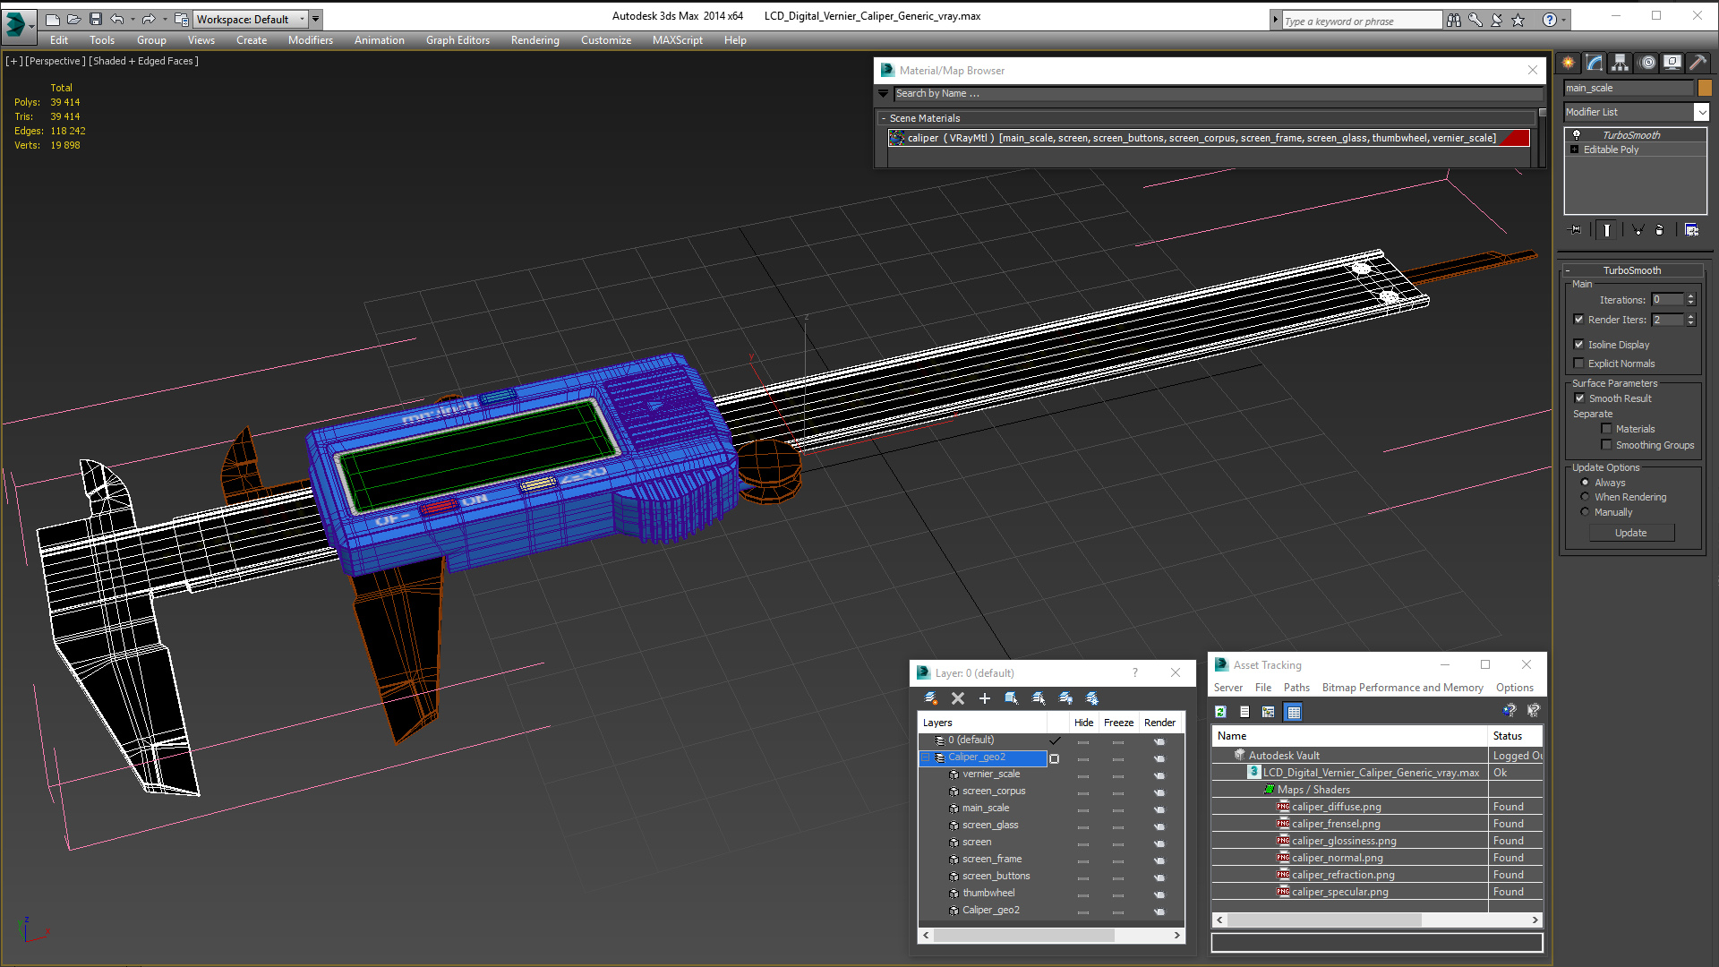The height and width of the screenshot is (967, 1719).
Task: Click Configure Modifier Sets icon
Action: 1691,230
